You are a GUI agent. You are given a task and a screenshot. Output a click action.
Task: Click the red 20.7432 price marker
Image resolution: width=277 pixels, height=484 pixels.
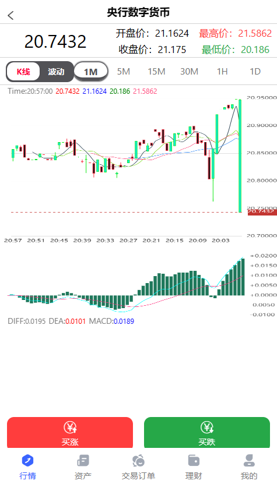[262, 212]
